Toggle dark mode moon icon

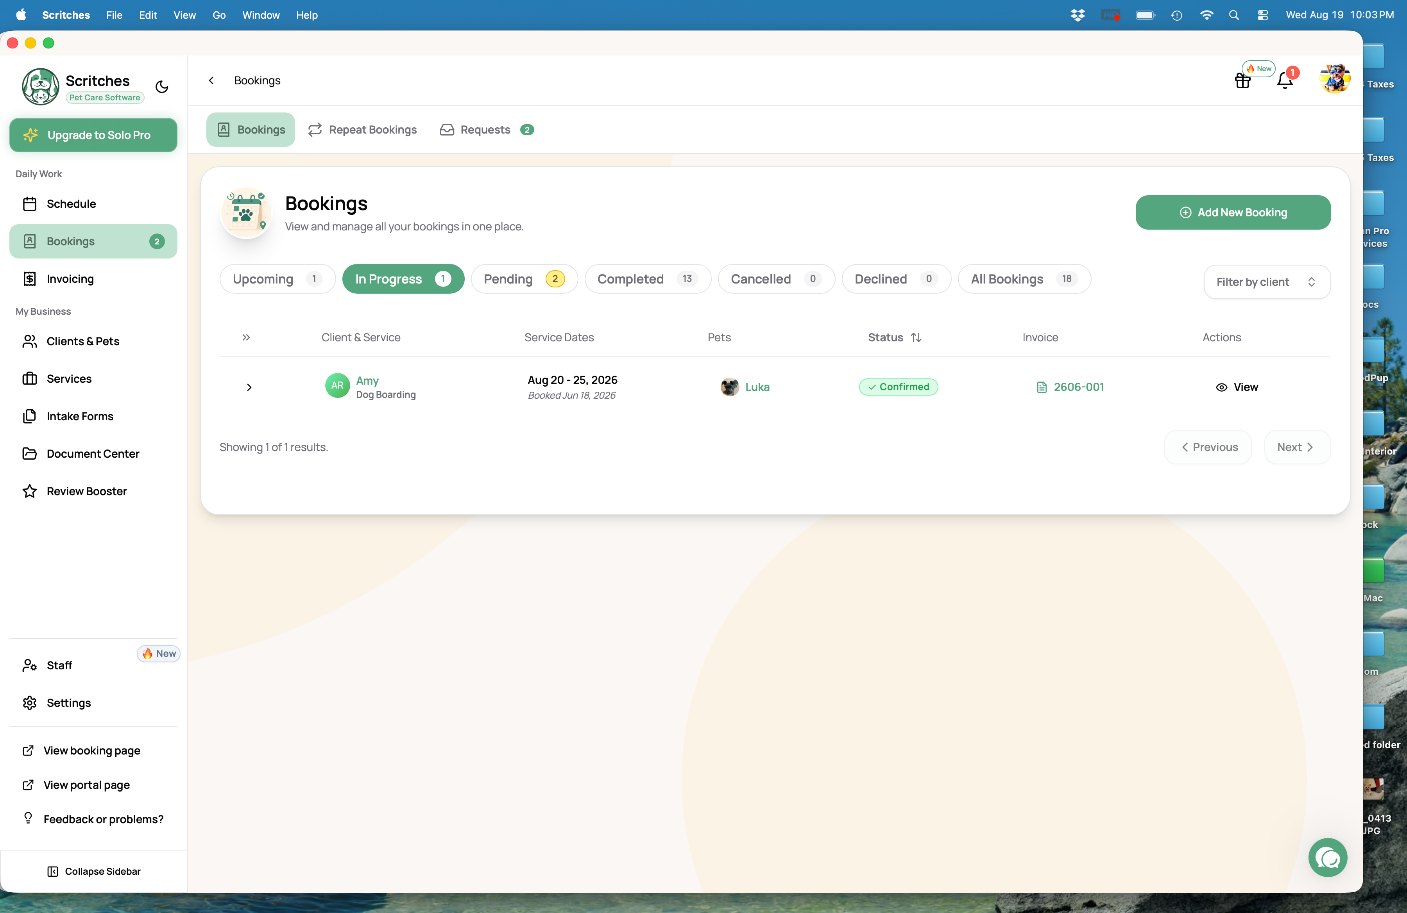pos(162,87)
